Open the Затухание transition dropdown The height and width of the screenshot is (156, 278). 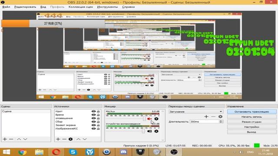[196, 112]
